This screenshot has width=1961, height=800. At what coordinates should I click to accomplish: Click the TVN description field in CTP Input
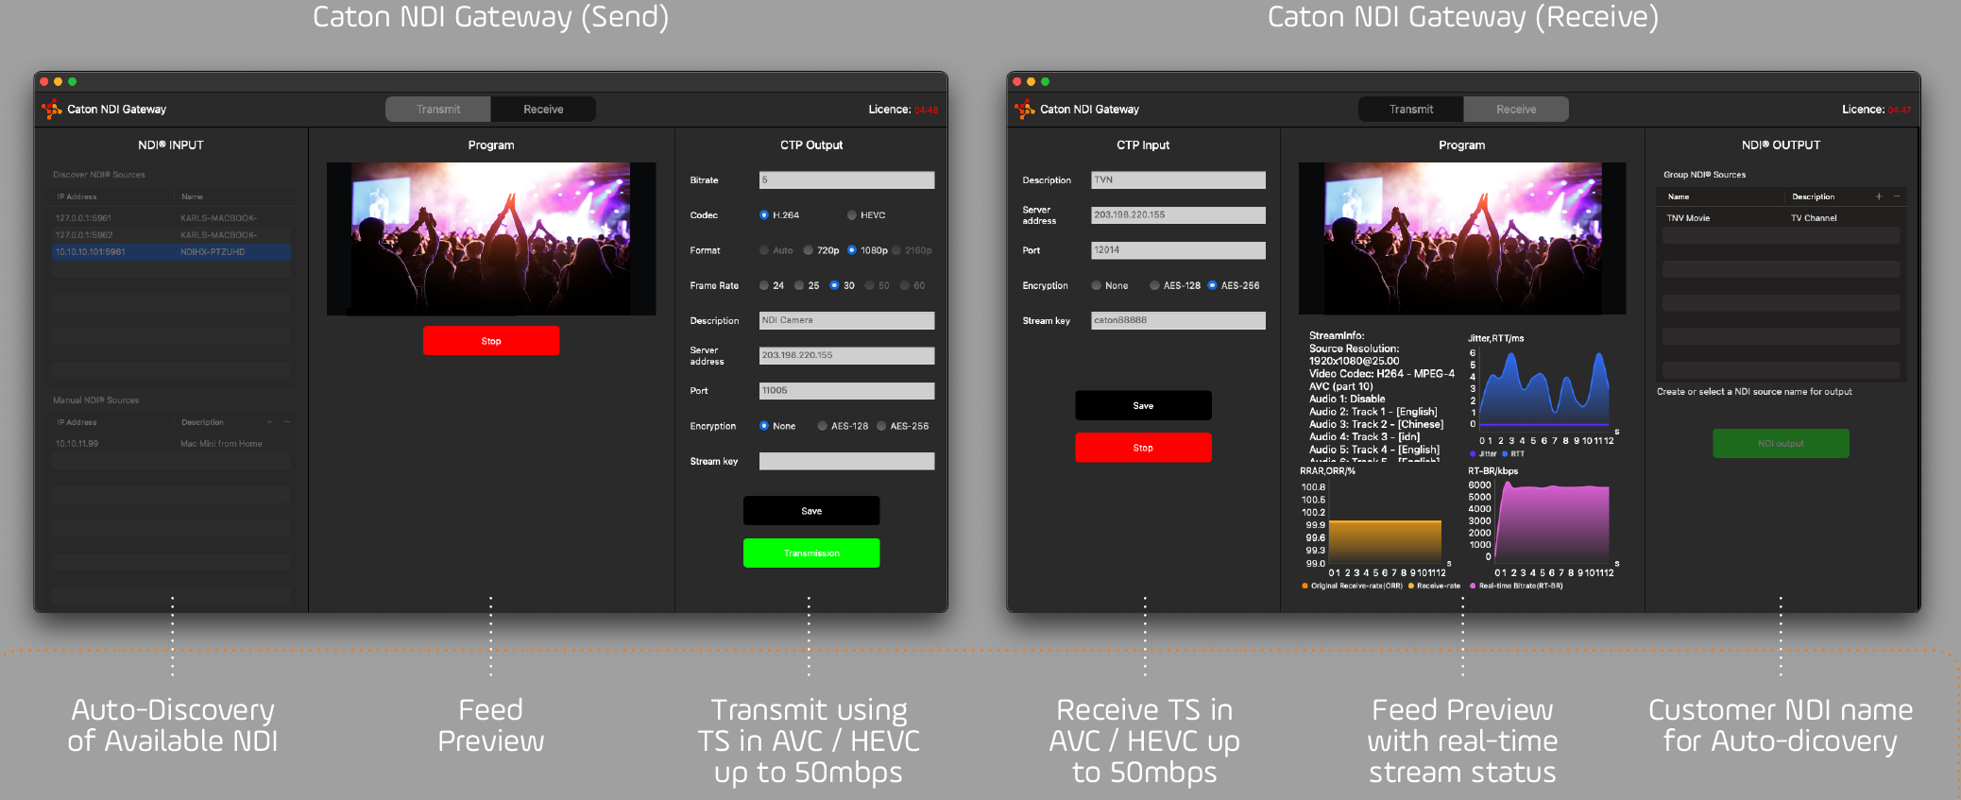[x=1178, y=180]
